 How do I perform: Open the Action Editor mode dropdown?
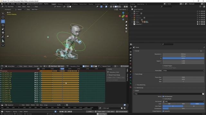[12, 66]
